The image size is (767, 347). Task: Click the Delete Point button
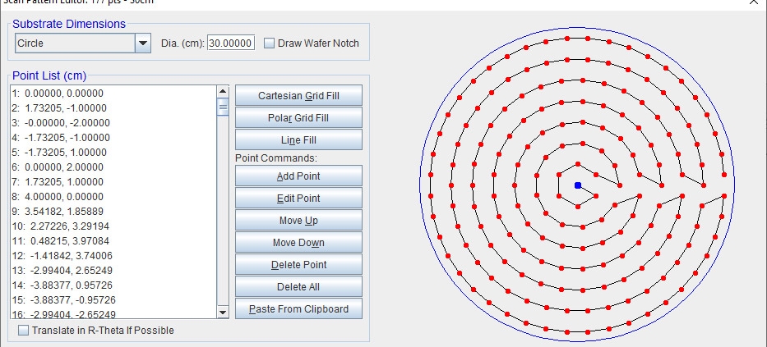pyautogui.click(x=298, y=264)
